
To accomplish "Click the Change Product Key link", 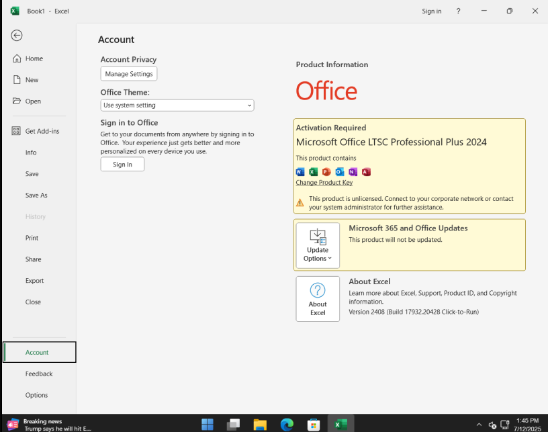I will pyautogui.click(x=324, y=183).
